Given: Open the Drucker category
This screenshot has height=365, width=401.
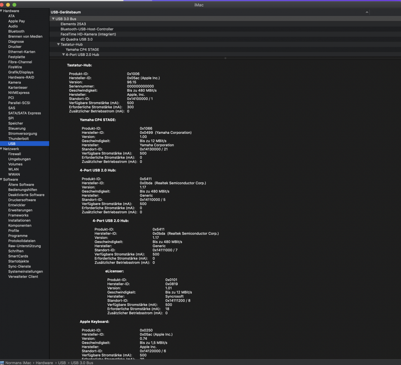Looking at the screenshot, I should pos(14,46).
